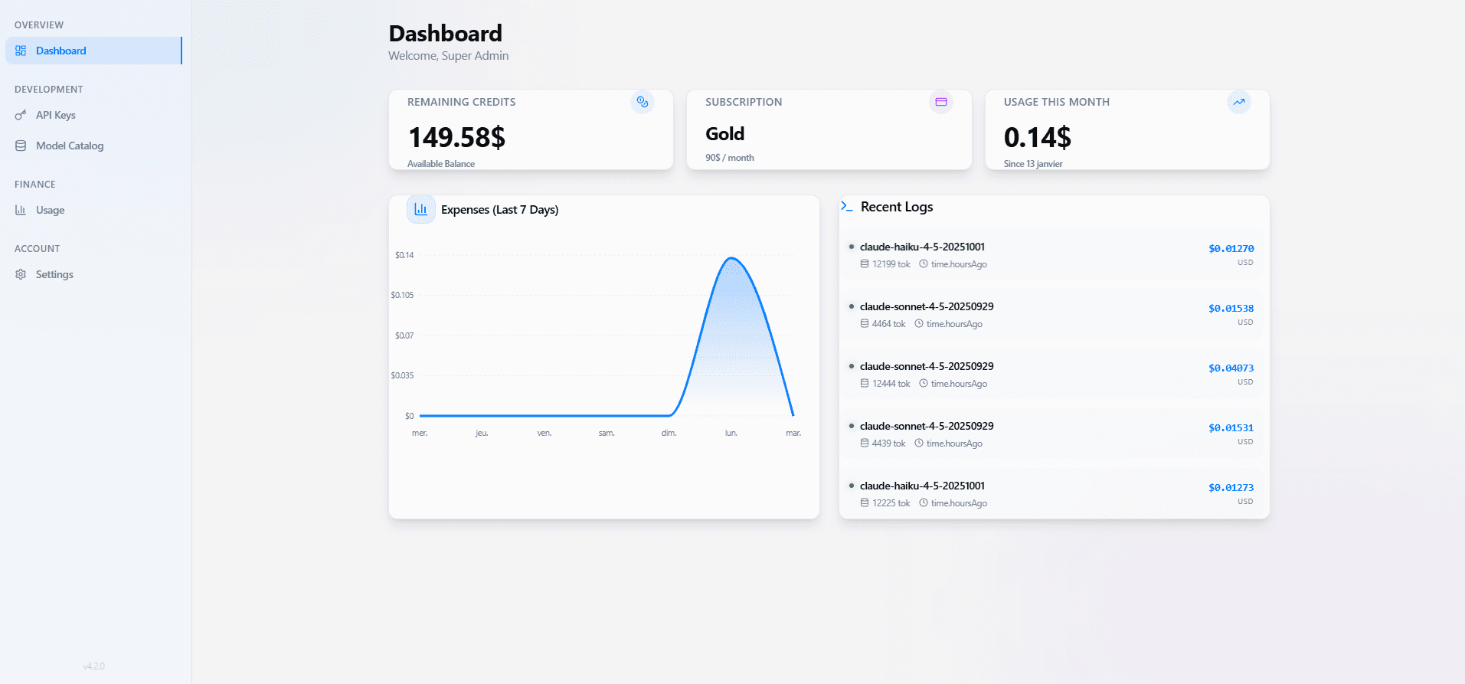The image size is (1465, 684).
Task: Click the 'lun.' label on chart axis
Action: coord(731,434)
